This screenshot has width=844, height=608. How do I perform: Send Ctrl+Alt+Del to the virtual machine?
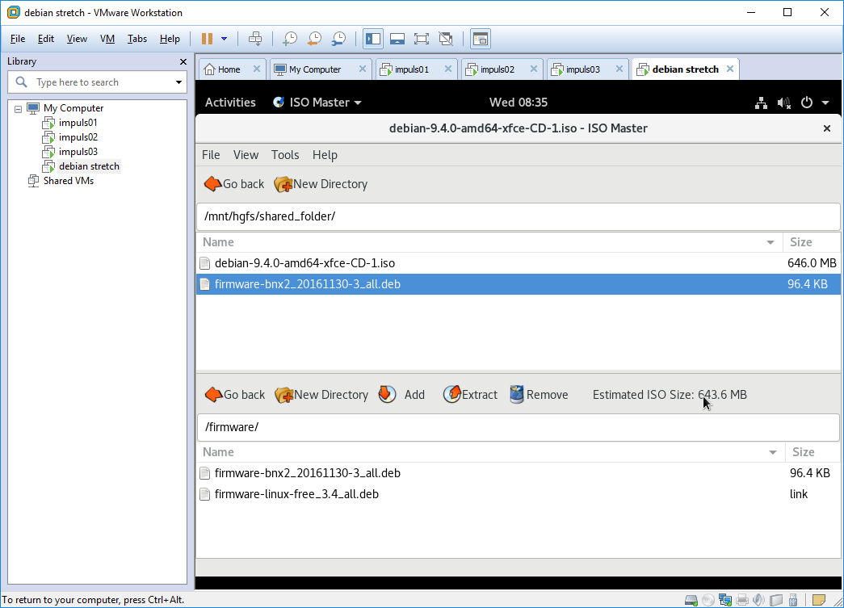255,39
